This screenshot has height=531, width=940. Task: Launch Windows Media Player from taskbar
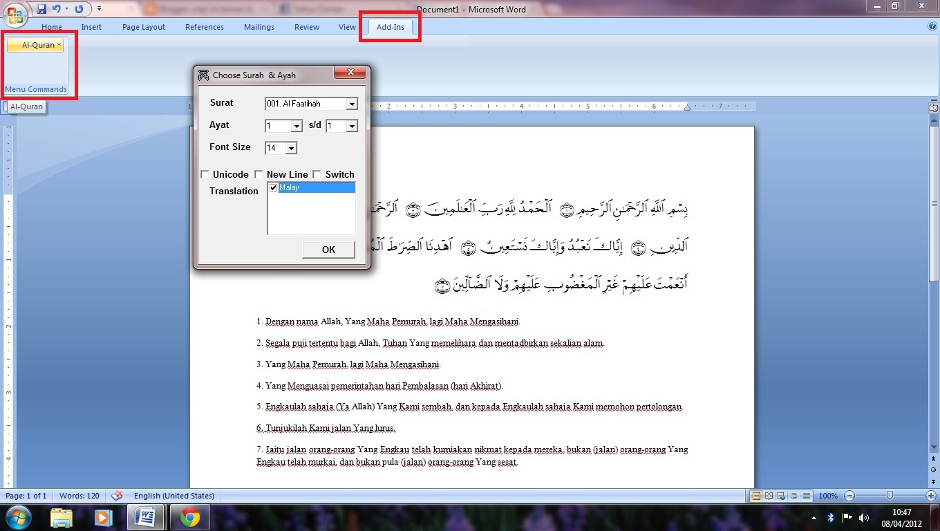pos(103,517)
